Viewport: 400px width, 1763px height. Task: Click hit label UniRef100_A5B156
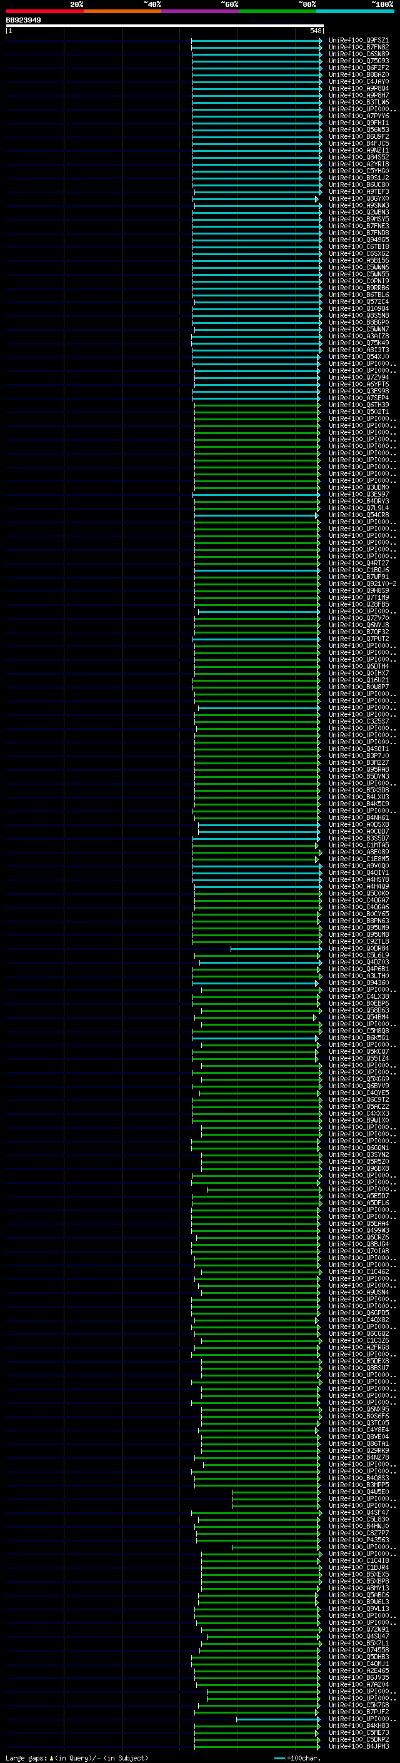[358, 260]
